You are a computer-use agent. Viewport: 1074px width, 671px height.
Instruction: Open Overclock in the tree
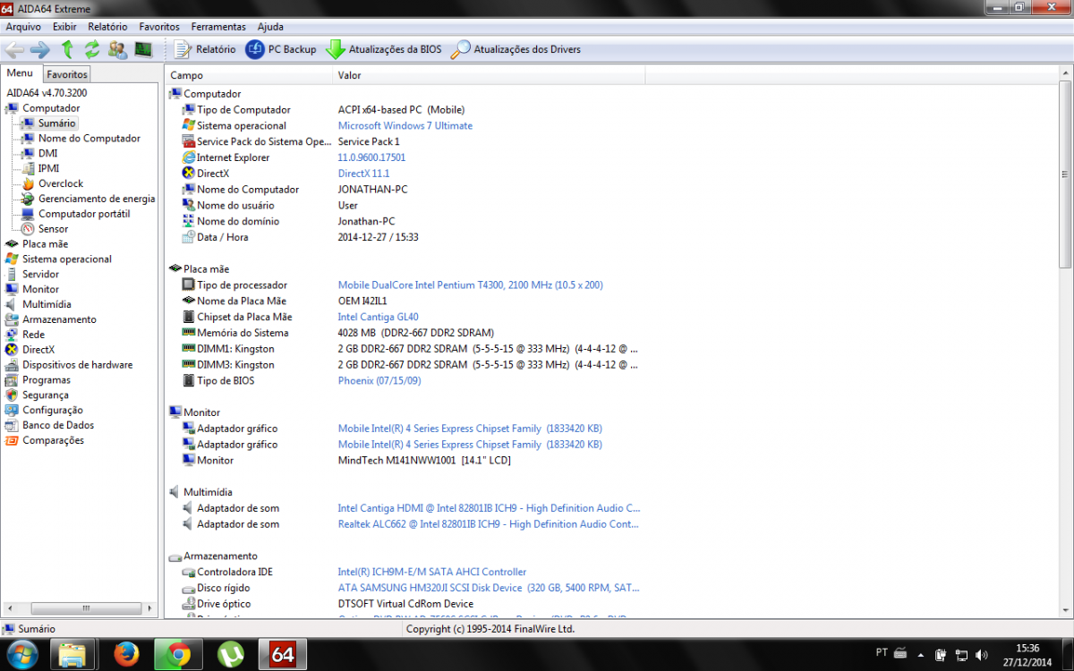pos(60,183)
